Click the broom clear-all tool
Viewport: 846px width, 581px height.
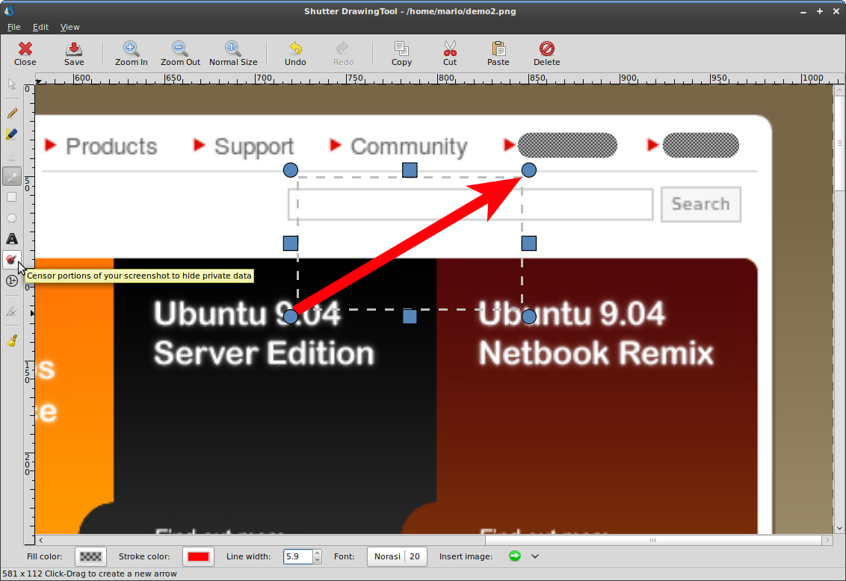(12, 340)
